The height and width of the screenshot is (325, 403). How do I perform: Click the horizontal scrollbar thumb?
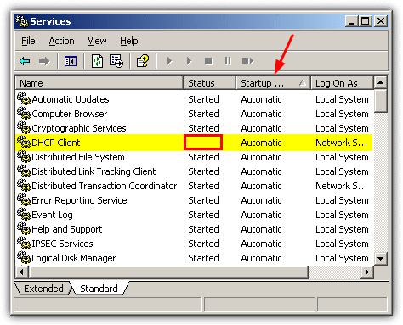(168, 272)
